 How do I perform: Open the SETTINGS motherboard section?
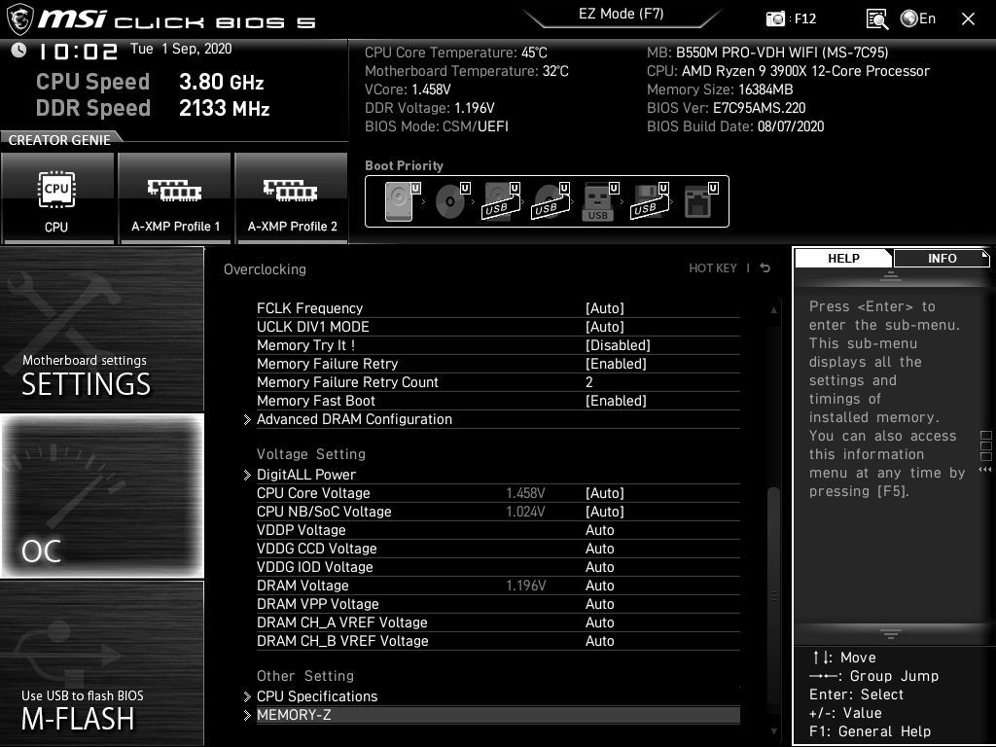(x=101, y=329)
